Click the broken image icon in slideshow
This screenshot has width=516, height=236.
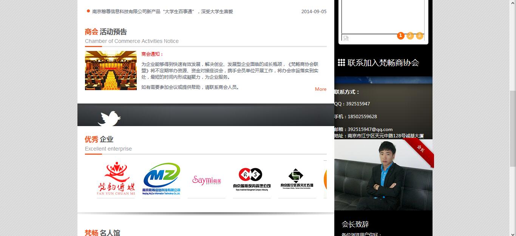pyautogui.click(x=346, y=38)
